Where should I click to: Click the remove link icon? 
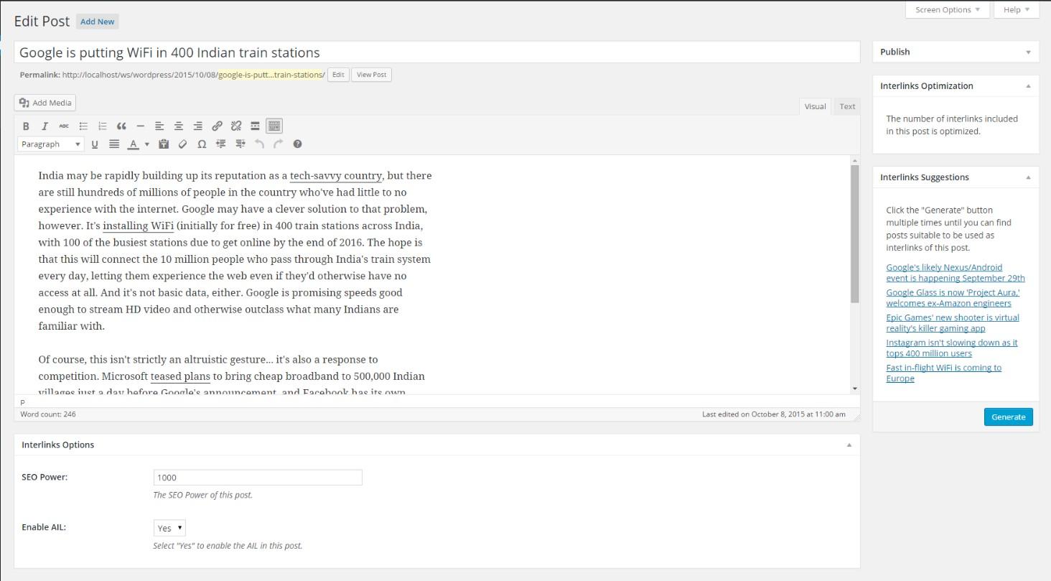235,126
